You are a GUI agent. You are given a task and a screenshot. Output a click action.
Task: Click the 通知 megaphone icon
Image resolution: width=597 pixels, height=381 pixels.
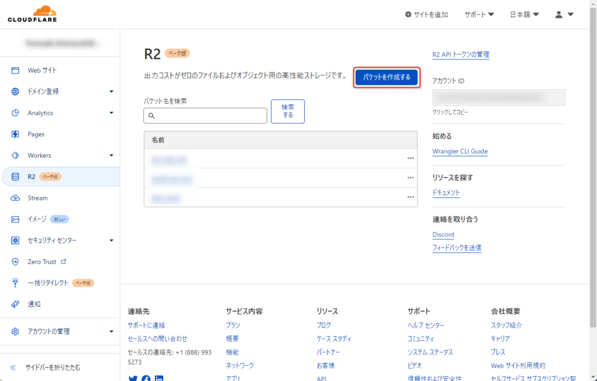[15, 304]
